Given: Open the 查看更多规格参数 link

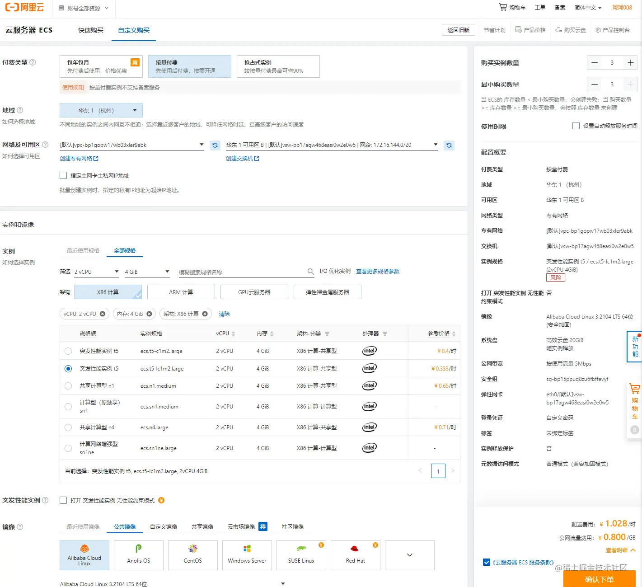Looking at the screenshot, I should click(x=378, y=271).
